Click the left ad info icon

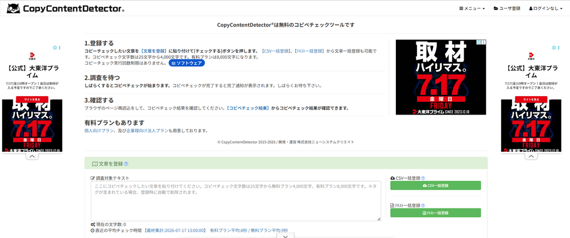point(55,48)
